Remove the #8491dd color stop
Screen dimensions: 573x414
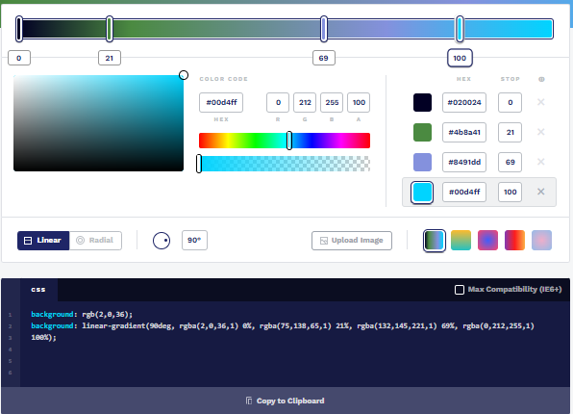tap(541, 162)
